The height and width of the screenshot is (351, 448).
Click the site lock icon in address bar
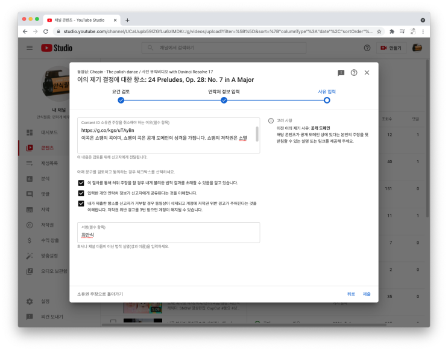pyautogui.click(x=58, y=31)
